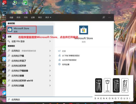136x104 pixels.
Task: Expand the 更多 dropdown in search tabs
Action: point(48,17)
